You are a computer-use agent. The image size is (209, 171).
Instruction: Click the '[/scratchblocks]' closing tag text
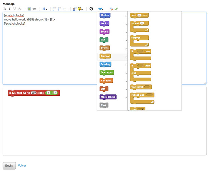14,24
